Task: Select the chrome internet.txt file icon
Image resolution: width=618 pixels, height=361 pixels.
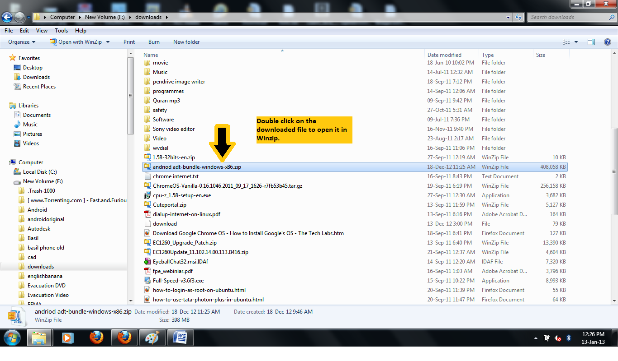Action: (147, 176)
